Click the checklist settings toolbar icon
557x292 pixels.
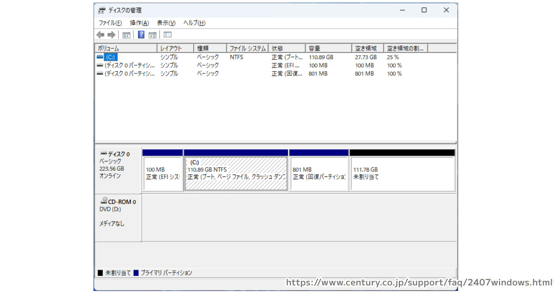[167, 35]
